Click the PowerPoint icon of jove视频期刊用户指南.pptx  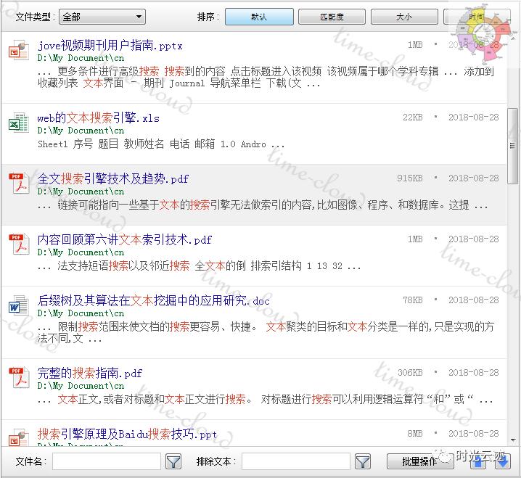tap(19, 50)
